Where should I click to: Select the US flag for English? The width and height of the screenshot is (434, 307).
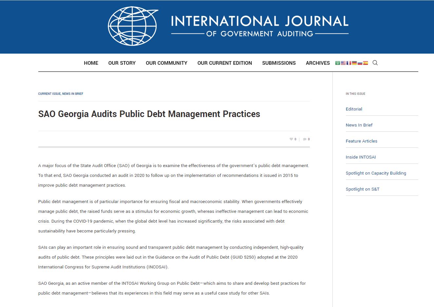click(343, 63)
